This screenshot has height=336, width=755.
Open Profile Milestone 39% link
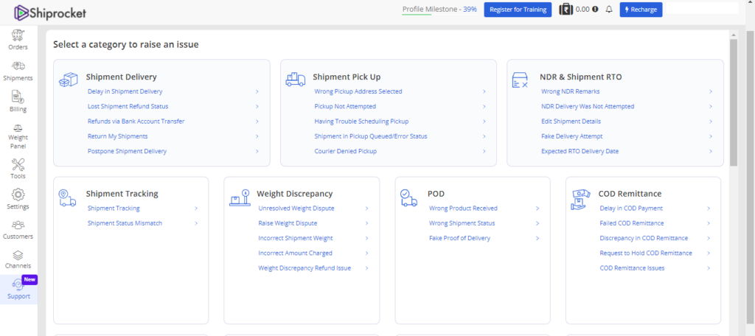[x=439, y=9]
